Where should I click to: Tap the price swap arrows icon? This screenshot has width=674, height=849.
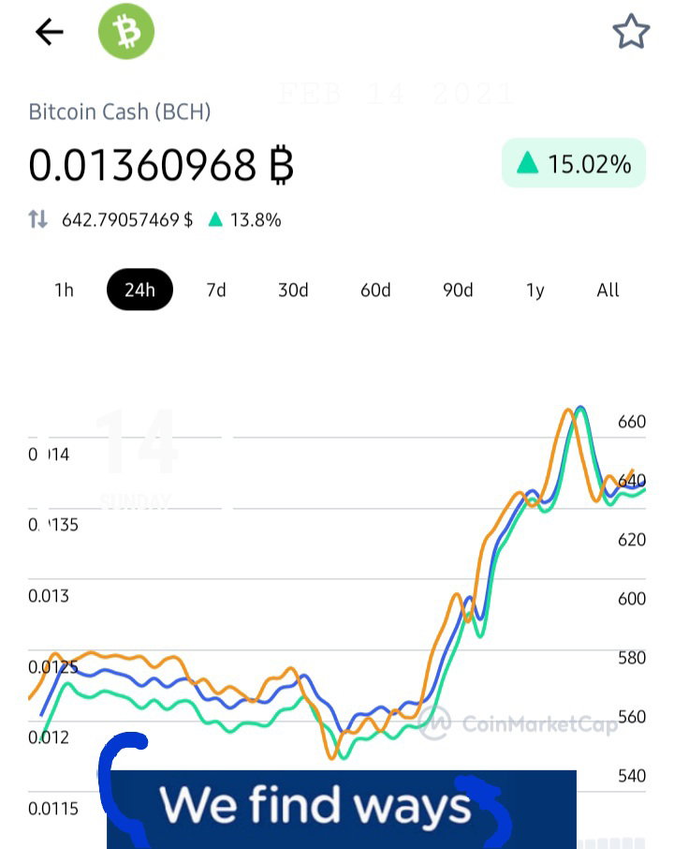point(37,219)
